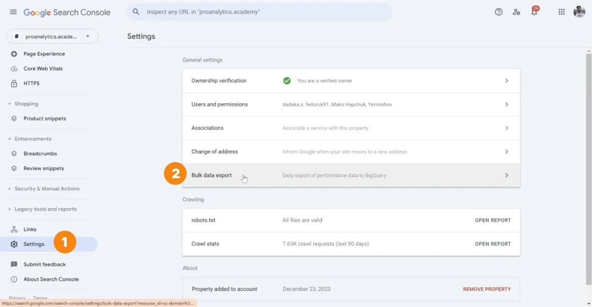This screenshot has width=592, height=307.
Task: Open About Search Console link
Action: pos(51,279)
